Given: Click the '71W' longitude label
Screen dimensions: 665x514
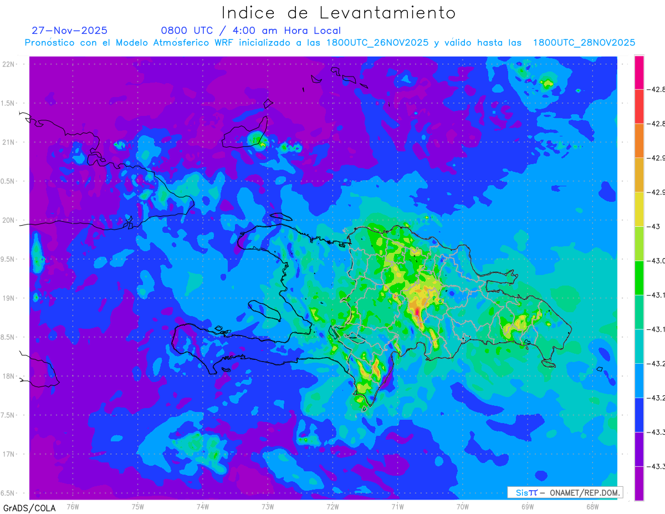Looking at the screenshot, I should pos(397,506).
